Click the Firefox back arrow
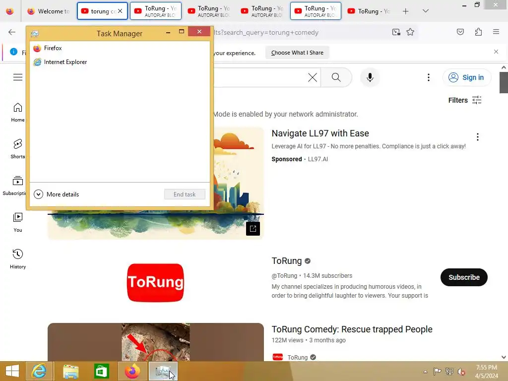This screenshot has height=381, width=508. pyautogui.click(x=12, y=32)
